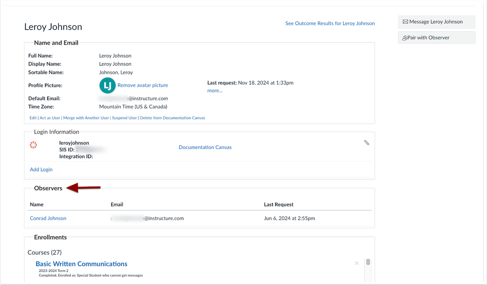The width and height of the screenshot is (487, 285).
Task: Expand the more... last request link
Action: click(x=214, y=91)
